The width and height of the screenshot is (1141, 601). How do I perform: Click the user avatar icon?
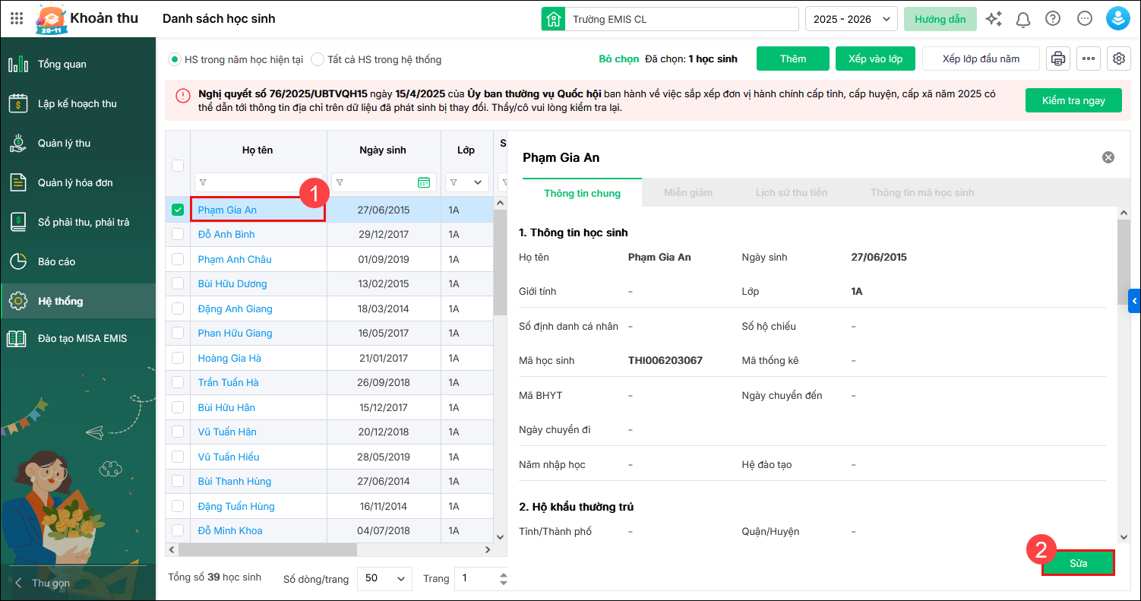1117,19
